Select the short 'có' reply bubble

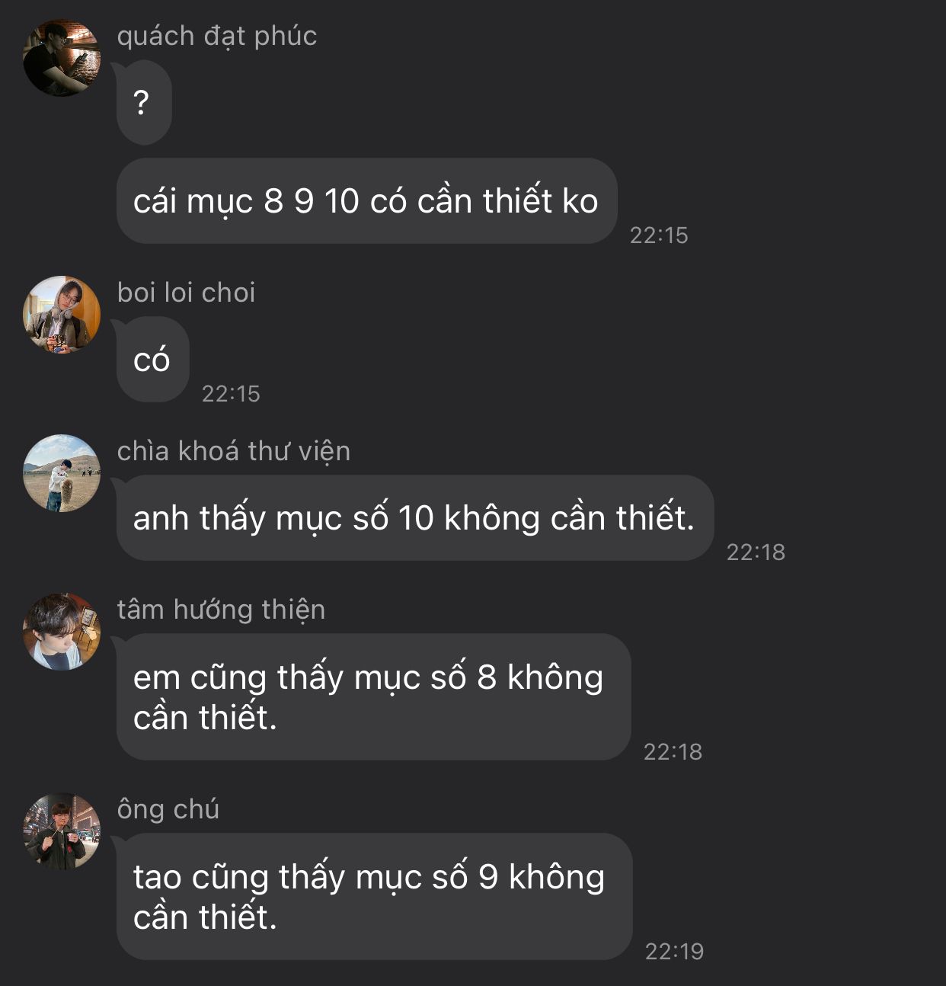[x=152, y=360]
